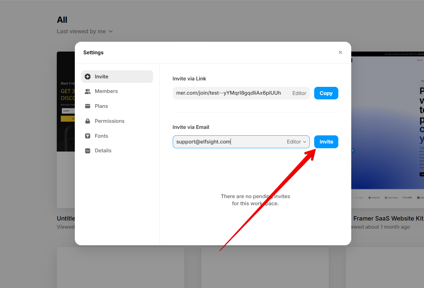Click the Members people icon
The width and height of the screenshot is (424, 288).
[x=88, y=91]
